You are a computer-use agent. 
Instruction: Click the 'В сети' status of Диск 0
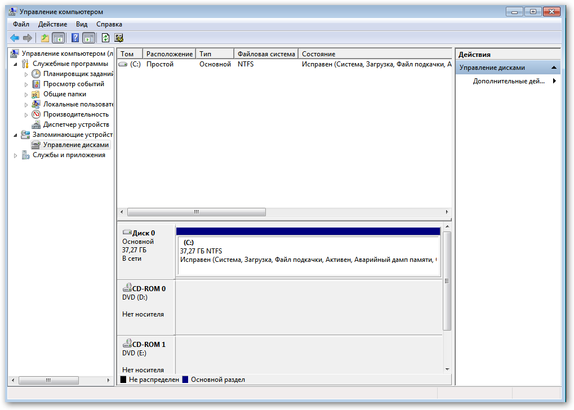(x=132, y=259)
